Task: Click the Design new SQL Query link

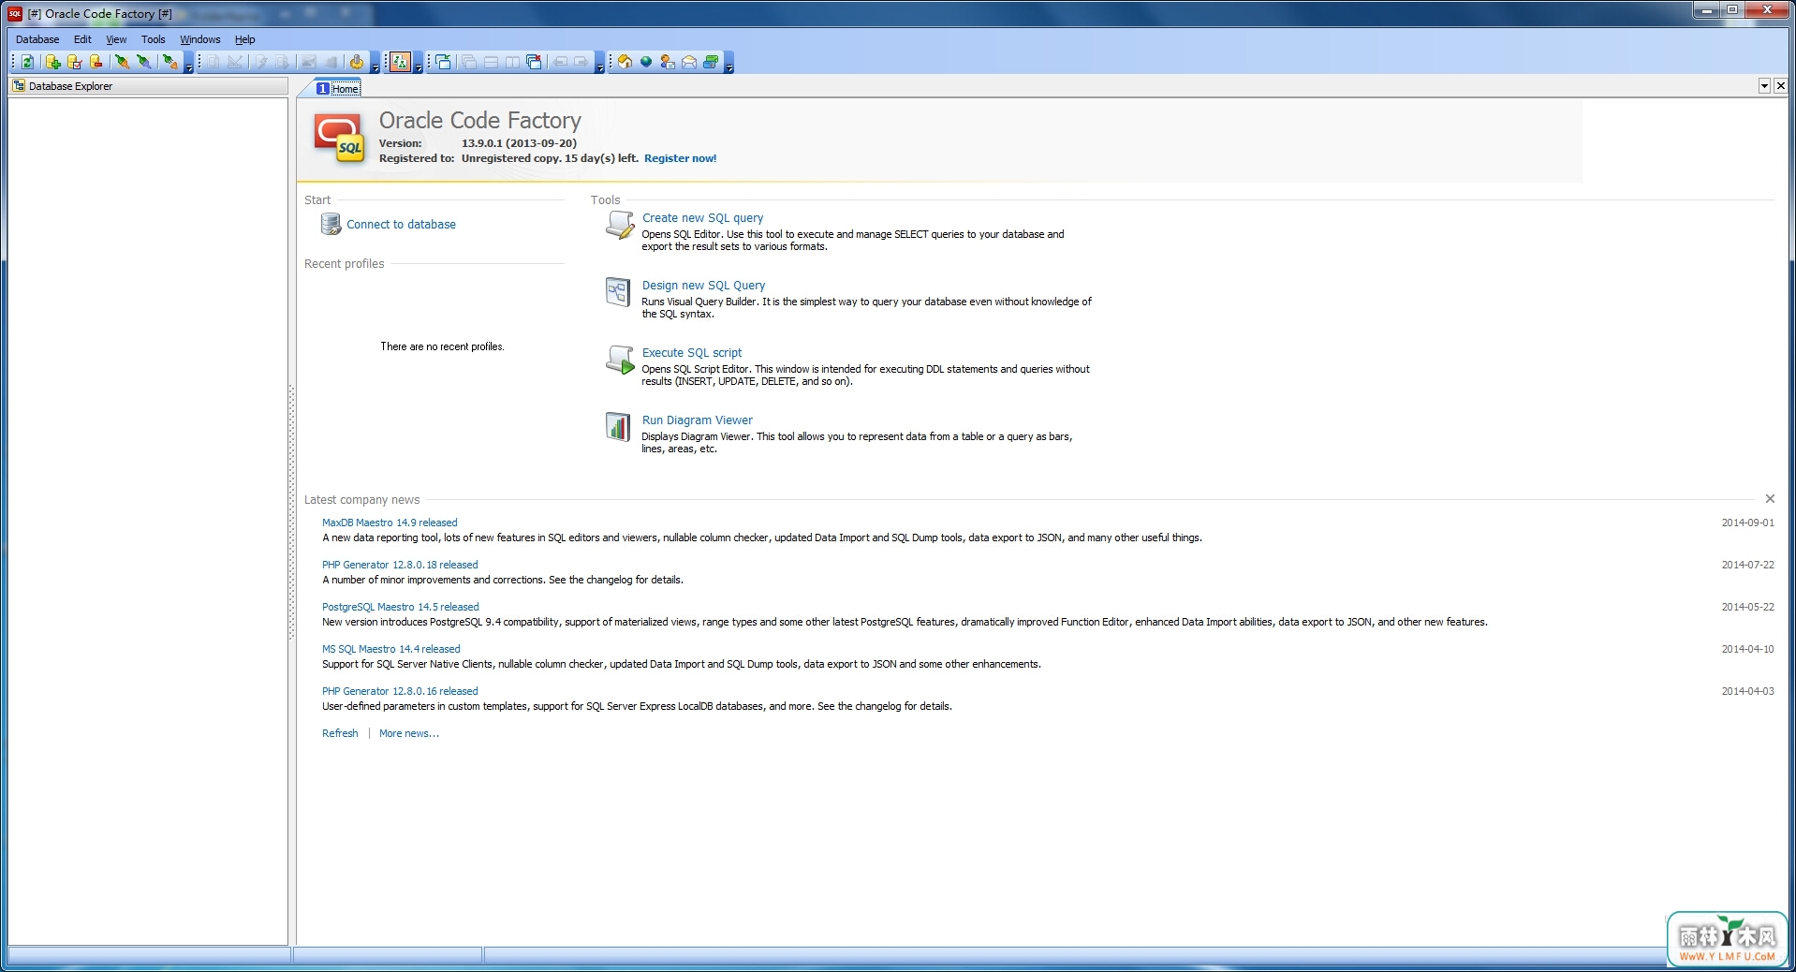Action: click(703, 285)
